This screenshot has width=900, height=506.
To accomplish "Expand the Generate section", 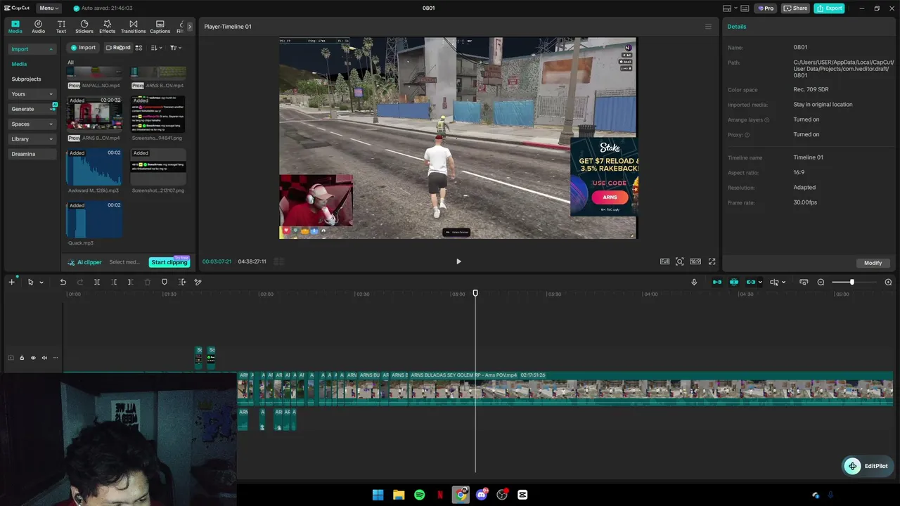I will tap(32, 109).
